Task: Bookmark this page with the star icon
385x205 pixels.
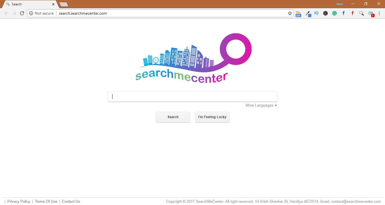Action: [290, 13]
